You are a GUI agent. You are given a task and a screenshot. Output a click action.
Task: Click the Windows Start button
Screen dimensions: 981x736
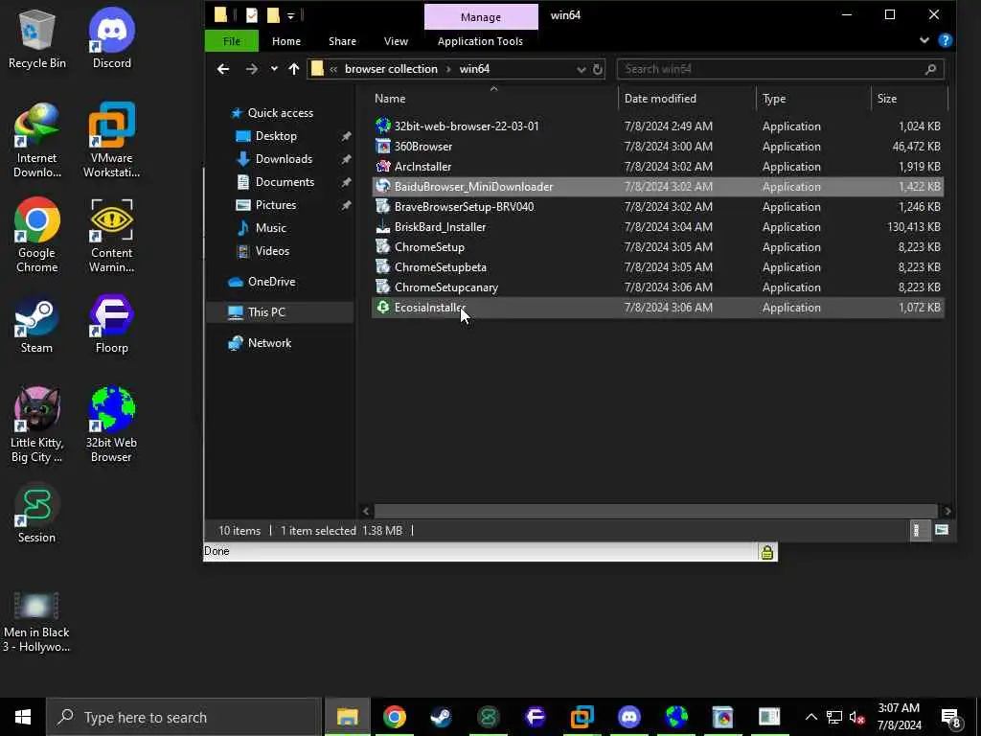coord(23,717)
